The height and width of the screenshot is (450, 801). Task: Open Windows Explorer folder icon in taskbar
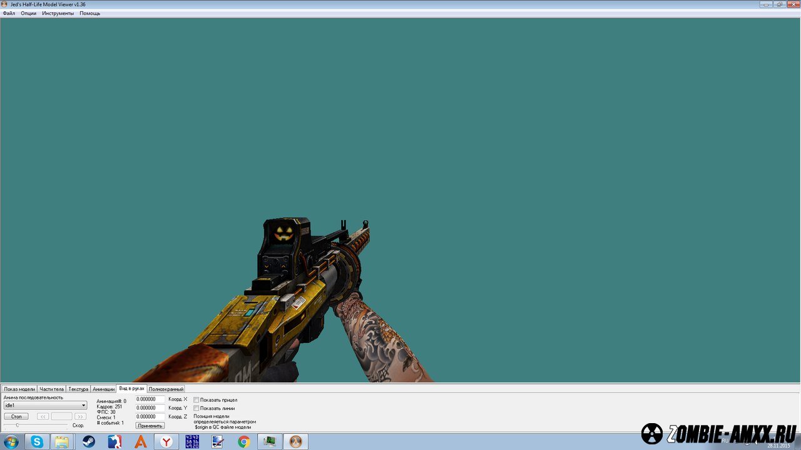click(x=62, y=442)
